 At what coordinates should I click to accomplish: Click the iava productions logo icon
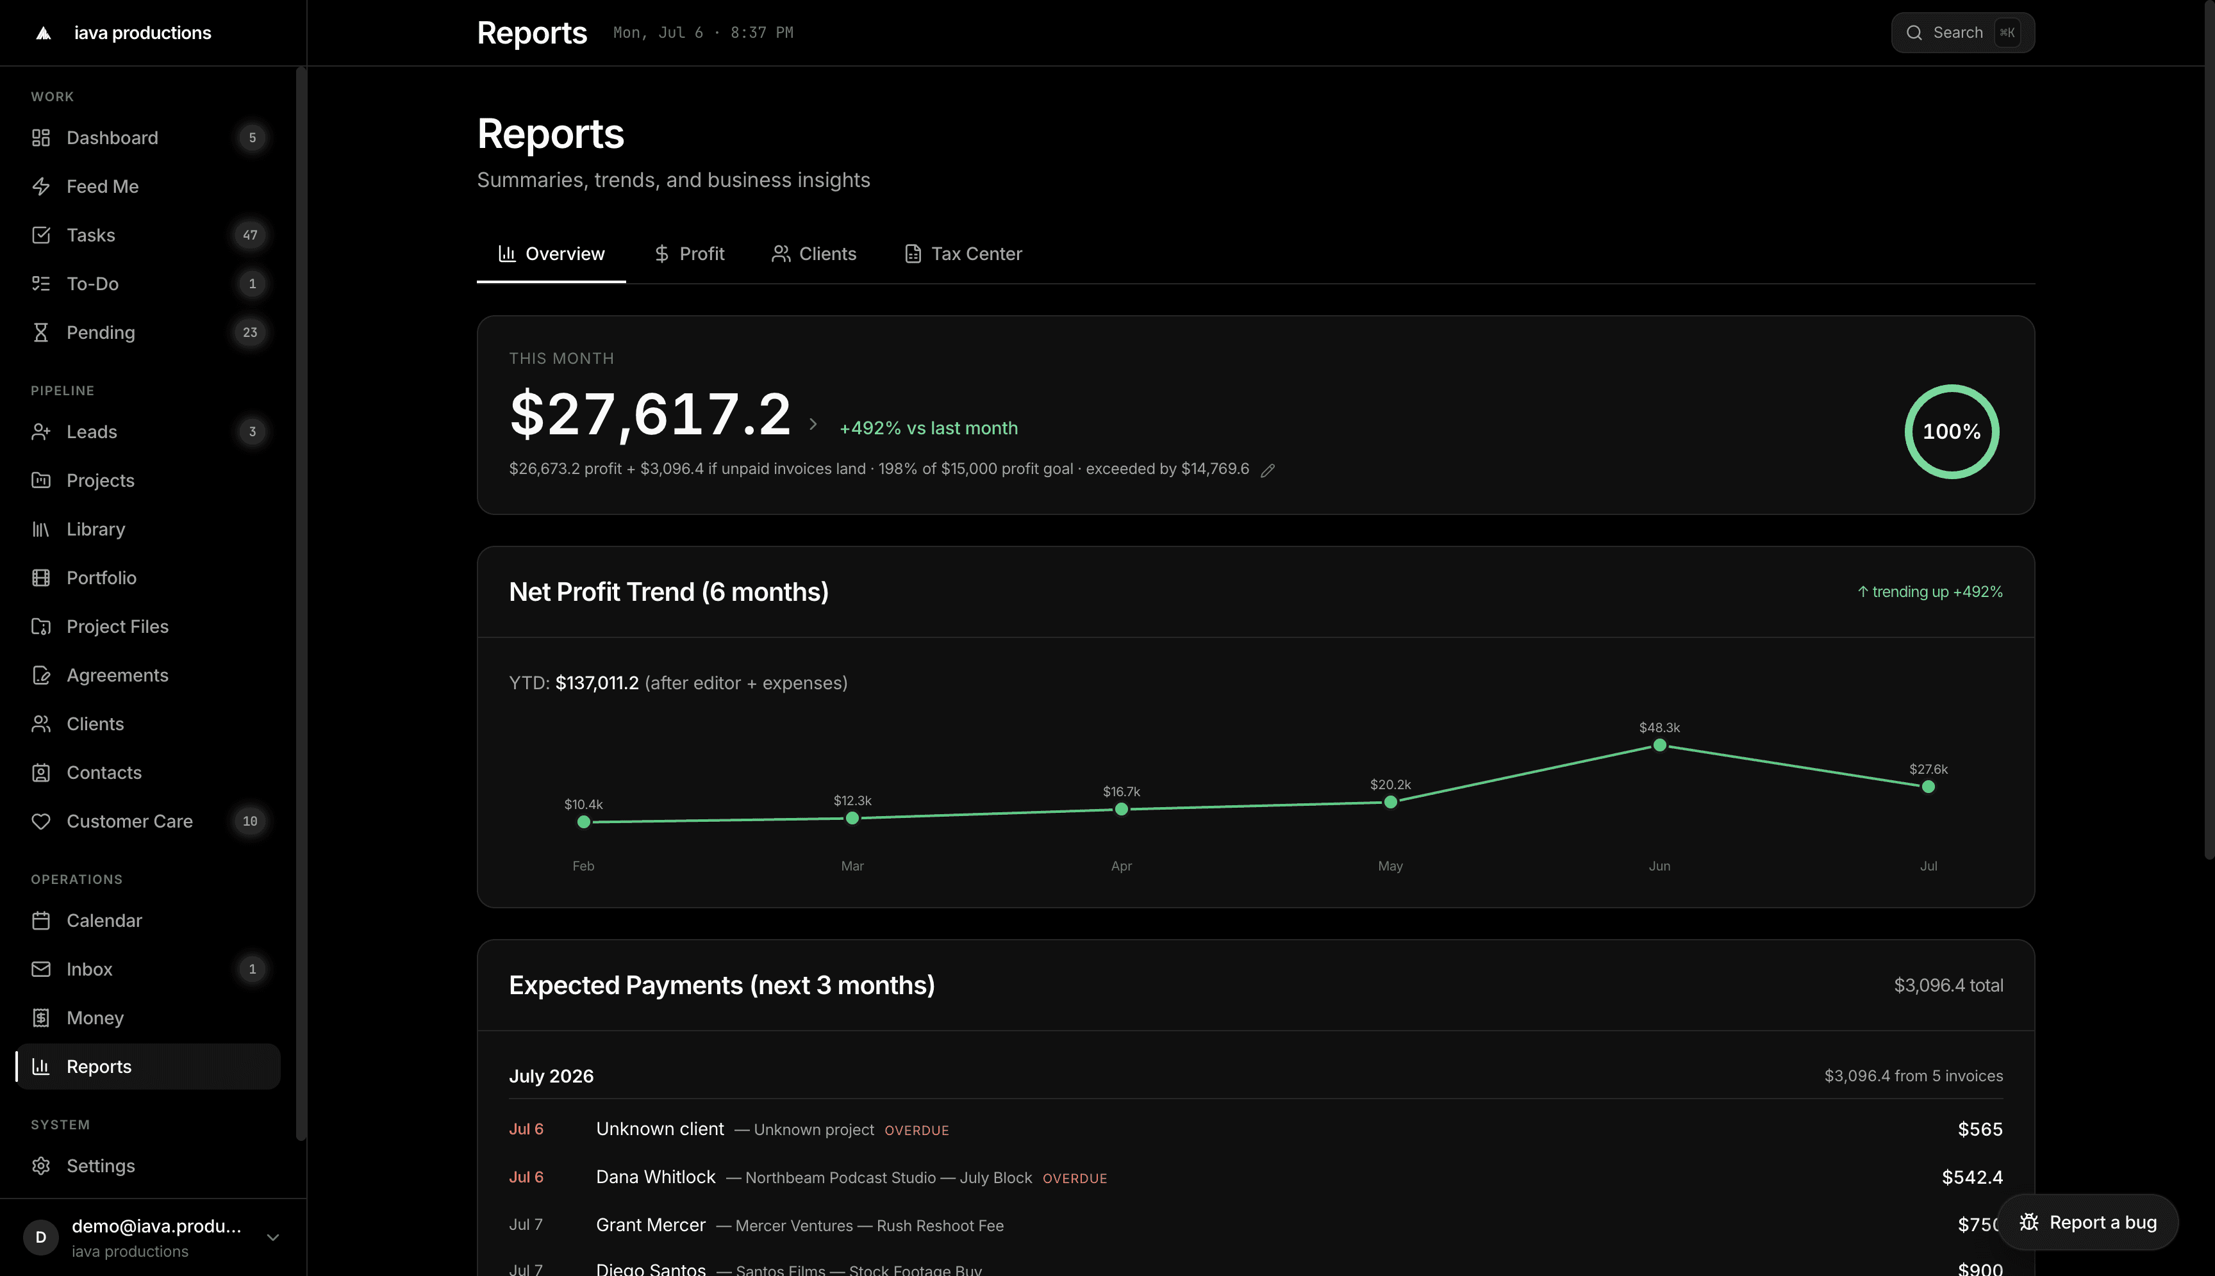[x=43, y=33]
